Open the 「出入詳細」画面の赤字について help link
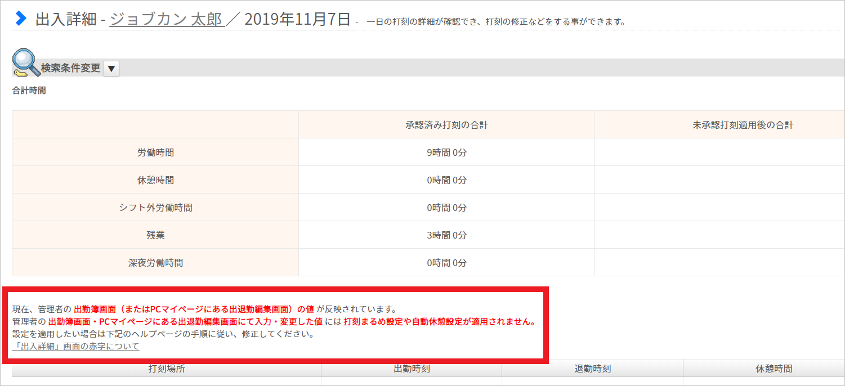 pyautogui.click(x=75, y=346)
